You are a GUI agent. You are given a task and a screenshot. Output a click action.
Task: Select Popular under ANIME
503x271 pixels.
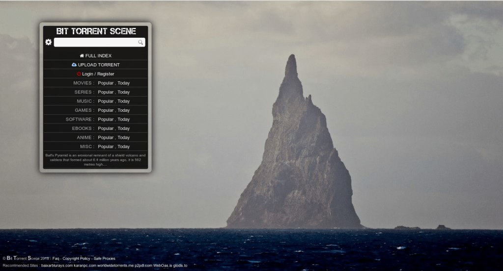(106, 138)
